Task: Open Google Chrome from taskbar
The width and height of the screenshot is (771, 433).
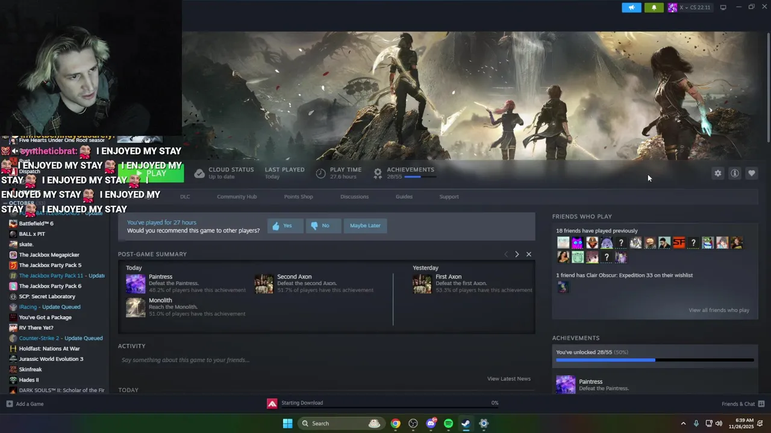Action: click(395, 423)
